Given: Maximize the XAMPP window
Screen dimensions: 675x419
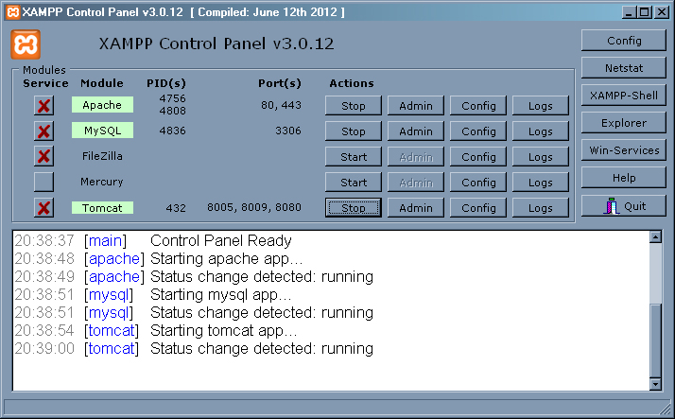Looking at the screenshot, I should tap(645, 12).
